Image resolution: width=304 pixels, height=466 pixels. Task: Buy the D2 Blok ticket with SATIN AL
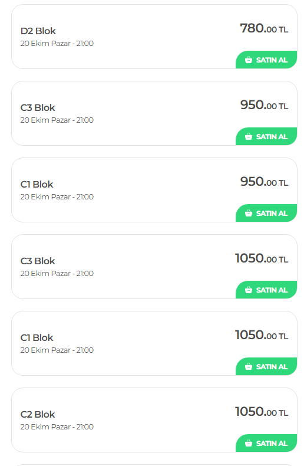tap(266, 60)
